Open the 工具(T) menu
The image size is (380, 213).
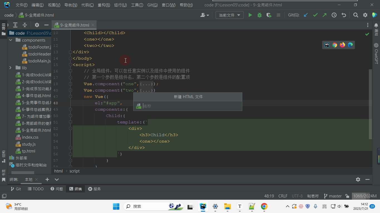pos(137,5)
